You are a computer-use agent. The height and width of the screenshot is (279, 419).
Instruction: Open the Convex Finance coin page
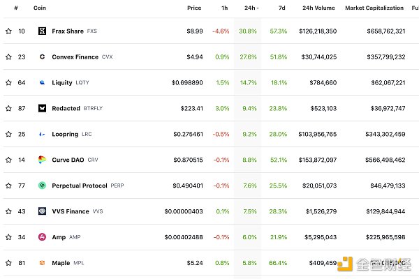pyautogui.click(x=75, y=57)
